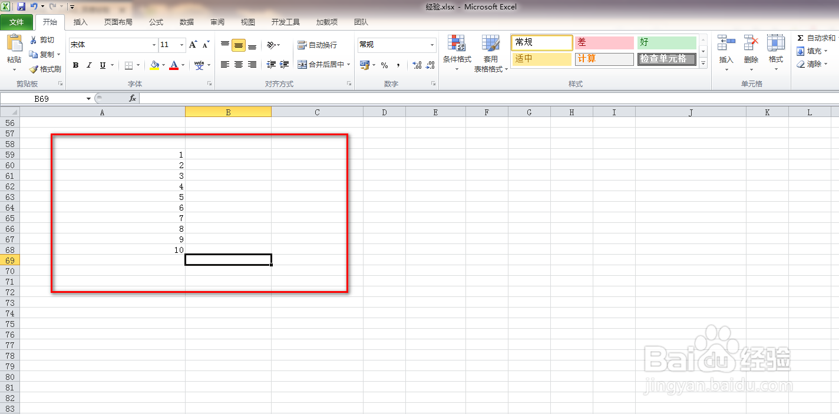Click the Insert cells (插入) icon
839x414 pixels.
coord(726,43)
